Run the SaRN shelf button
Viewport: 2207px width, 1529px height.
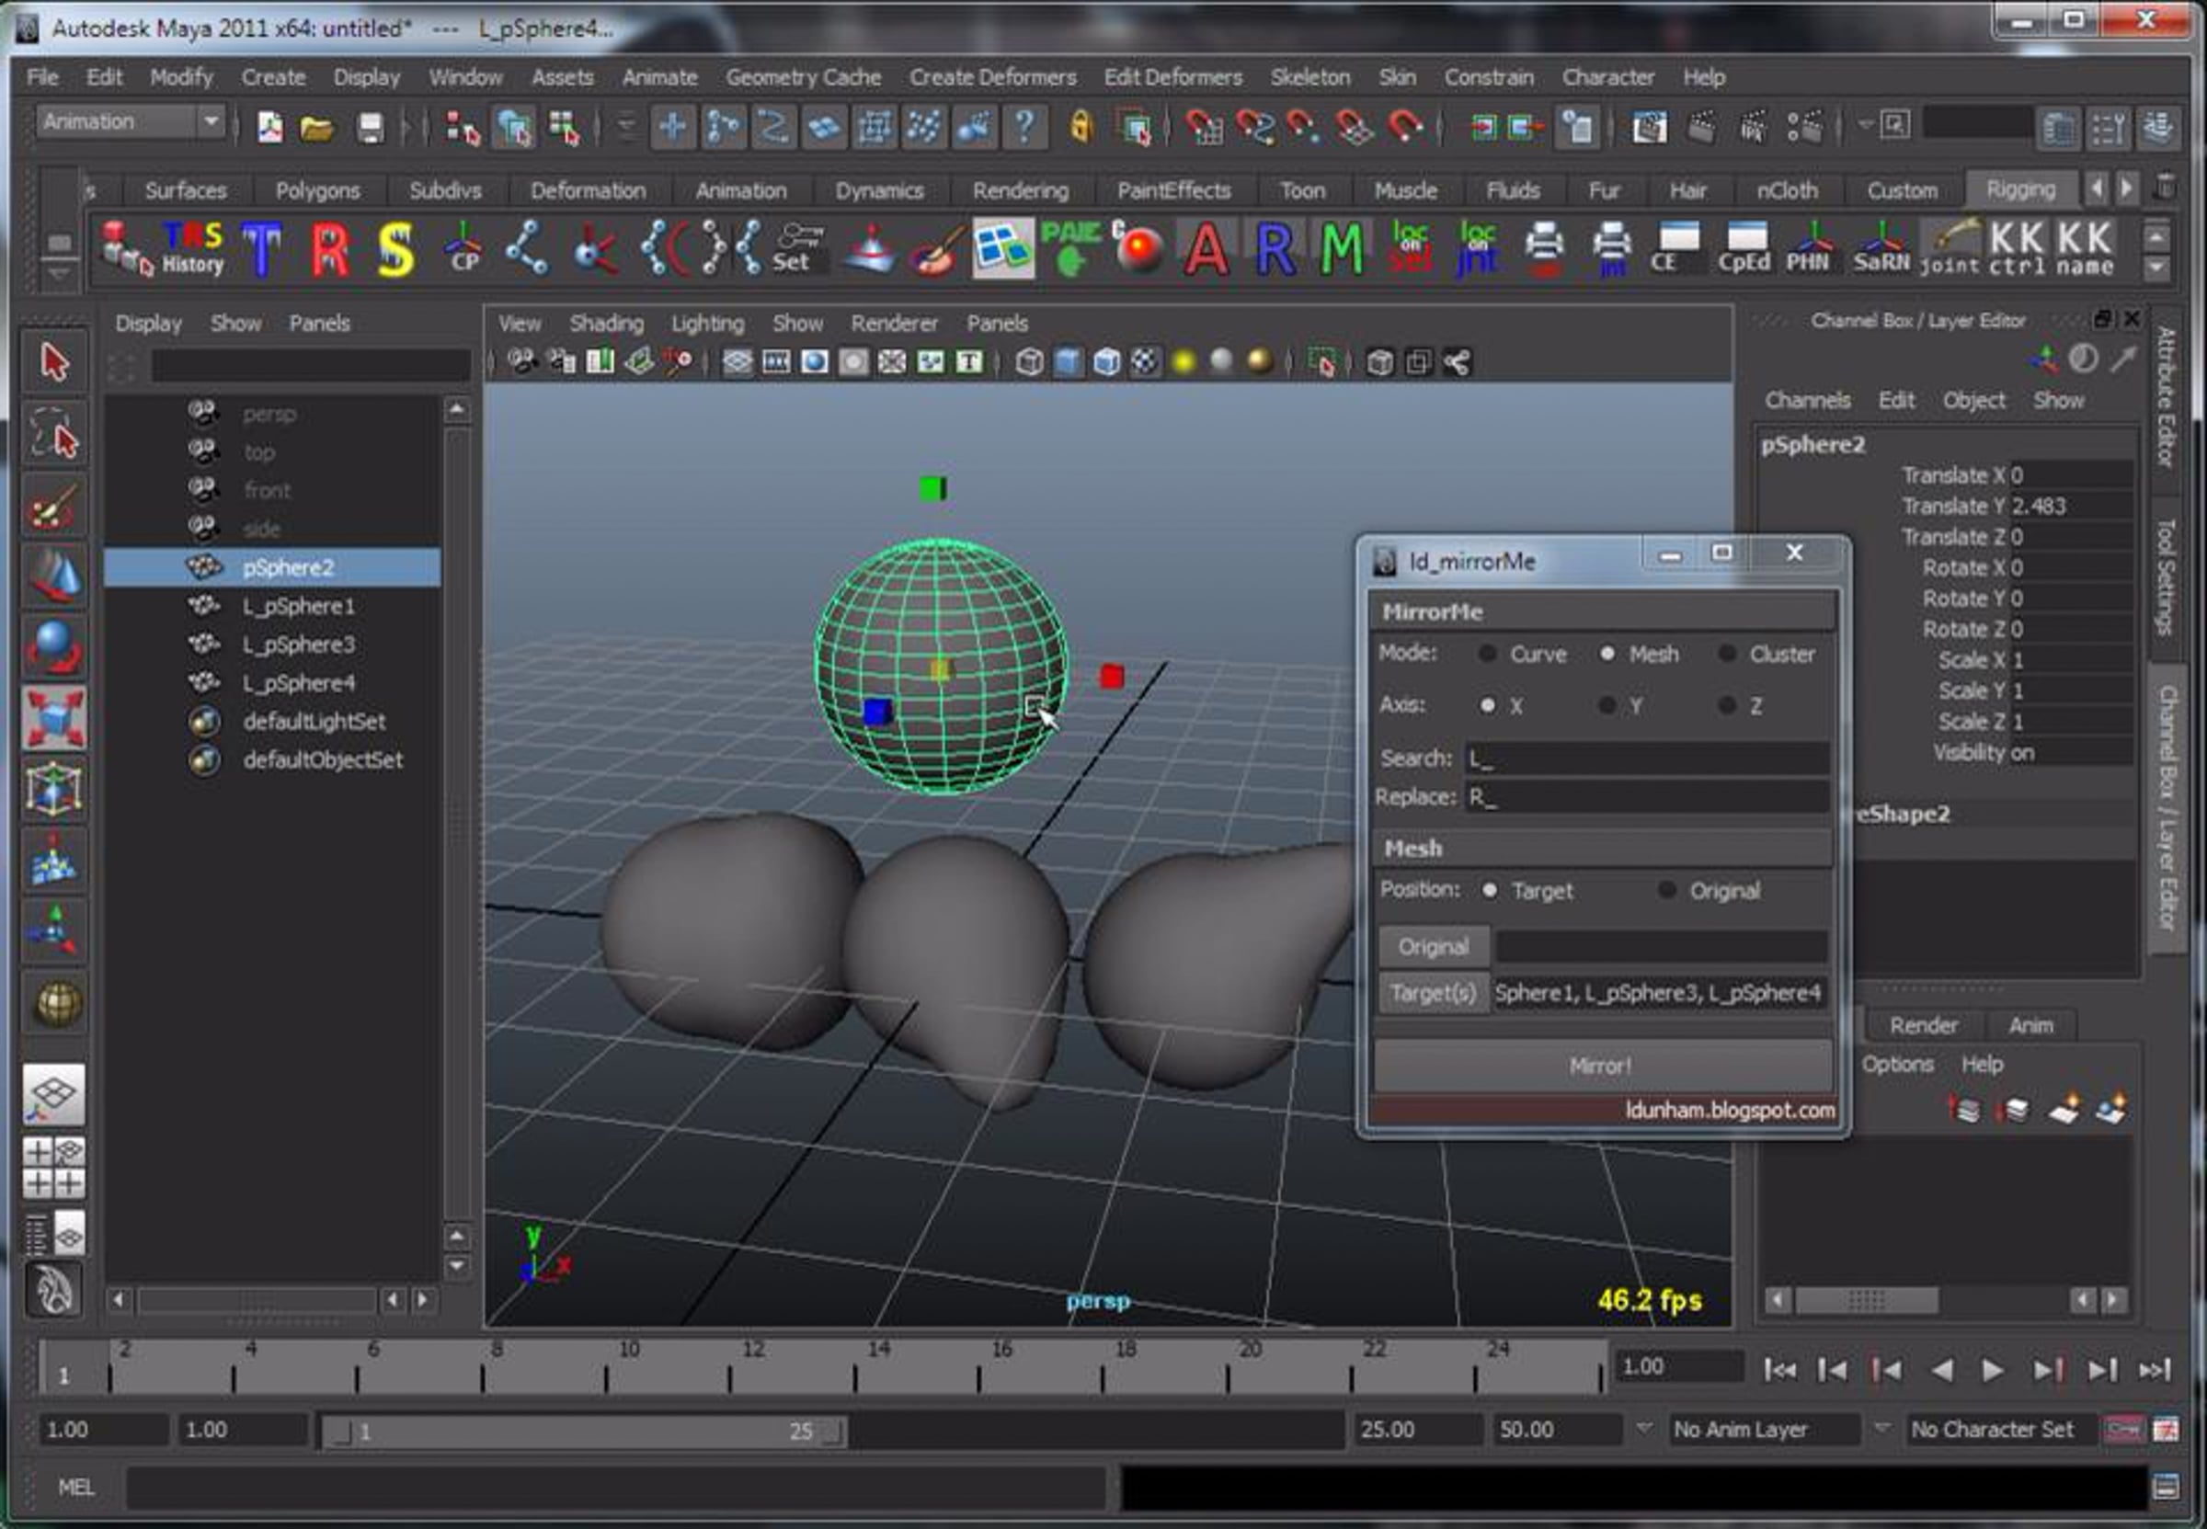click(x=1881, y=249)
